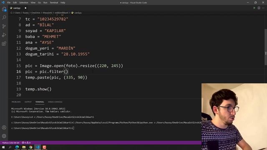This screenshot has height=150, width=267.
Task: Open the Help menu
Action: click(x=63, y=2)
